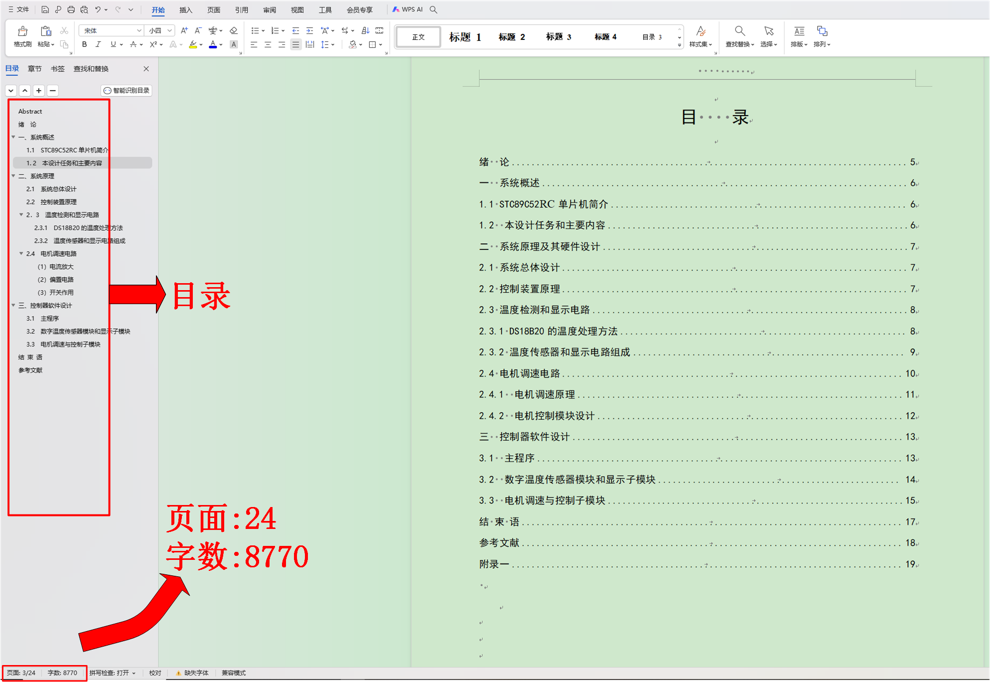Viewport: 990px width, 682px height.
Task: Toggle Italic formatting
Action: 98,44
